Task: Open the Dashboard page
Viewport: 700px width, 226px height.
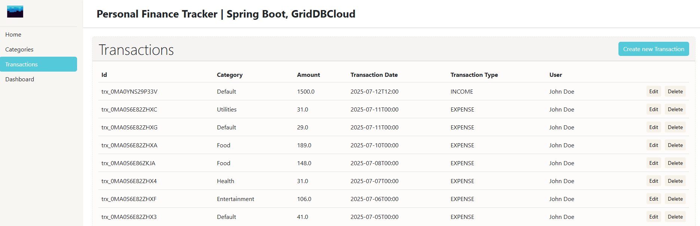Action: pyautogui.click(x=20, y=79)
